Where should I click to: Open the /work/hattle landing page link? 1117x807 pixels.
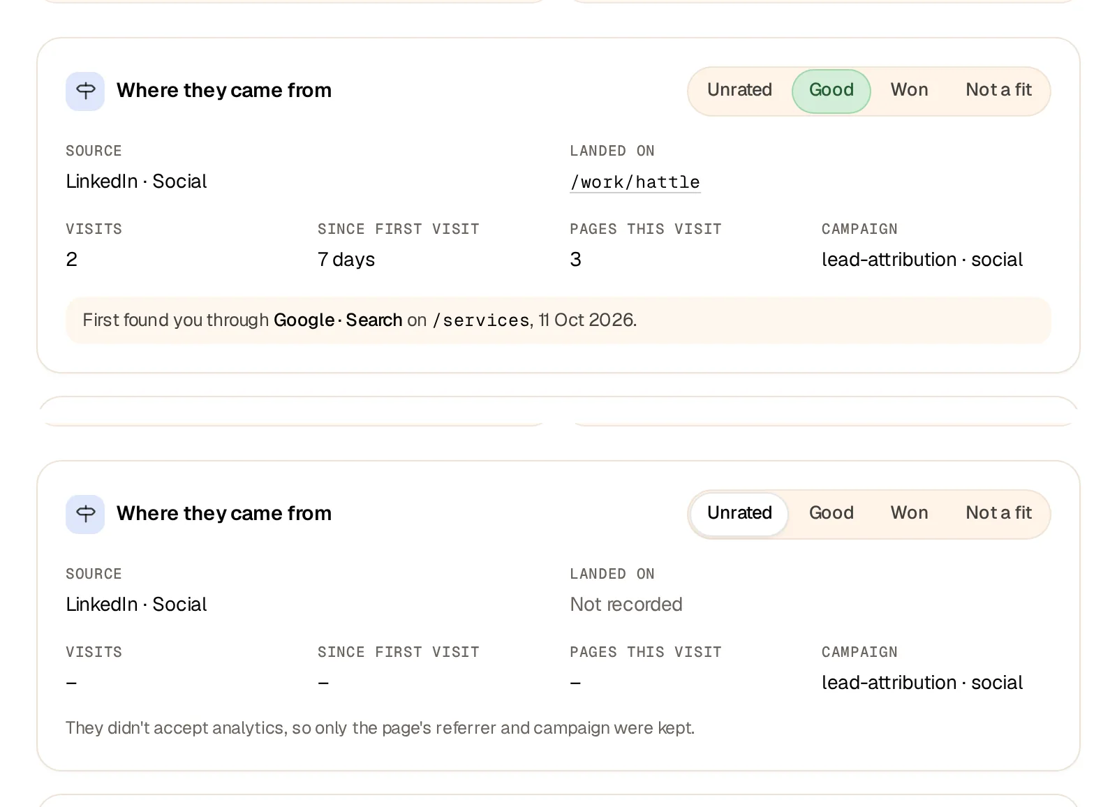(x=635, y=182)
